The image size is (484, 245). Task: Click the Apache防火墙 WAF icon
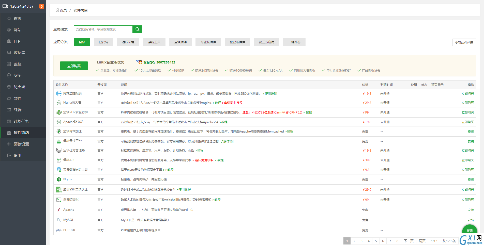59,122
